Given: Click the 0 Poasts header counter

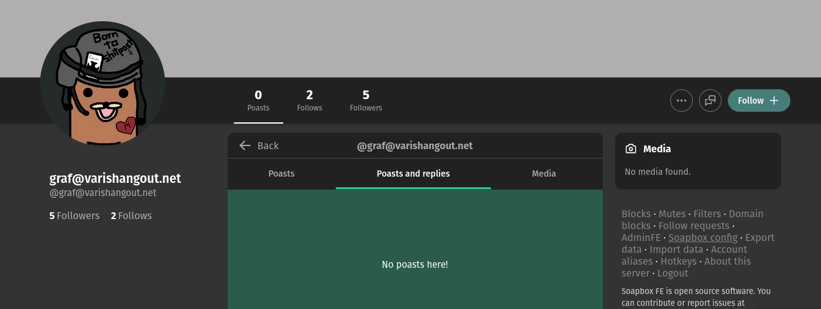Looking at the screenshot, I should point(258,101).
